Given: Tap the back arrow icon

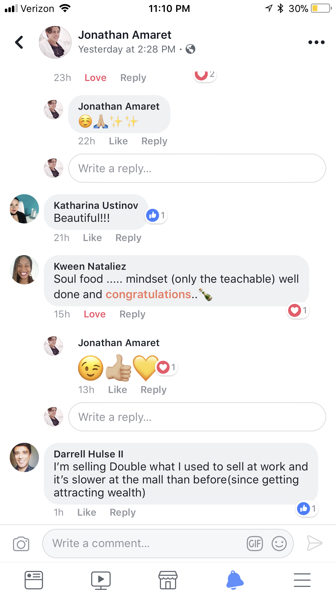Looking at the screenshot, I should [19, 42].
